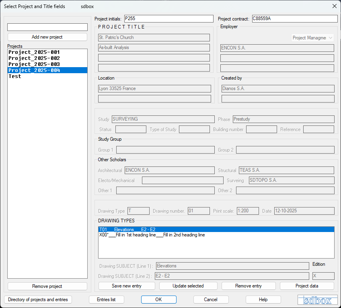Viewport: 341px width, 308px height.
Task: Click the St. Patric's Church title field
Action: (x=154, y=37)
